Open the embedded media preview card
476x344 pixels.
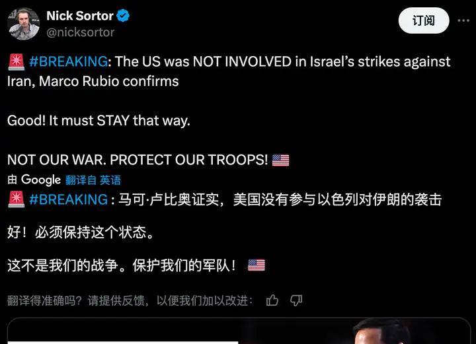tap(239, 331)
